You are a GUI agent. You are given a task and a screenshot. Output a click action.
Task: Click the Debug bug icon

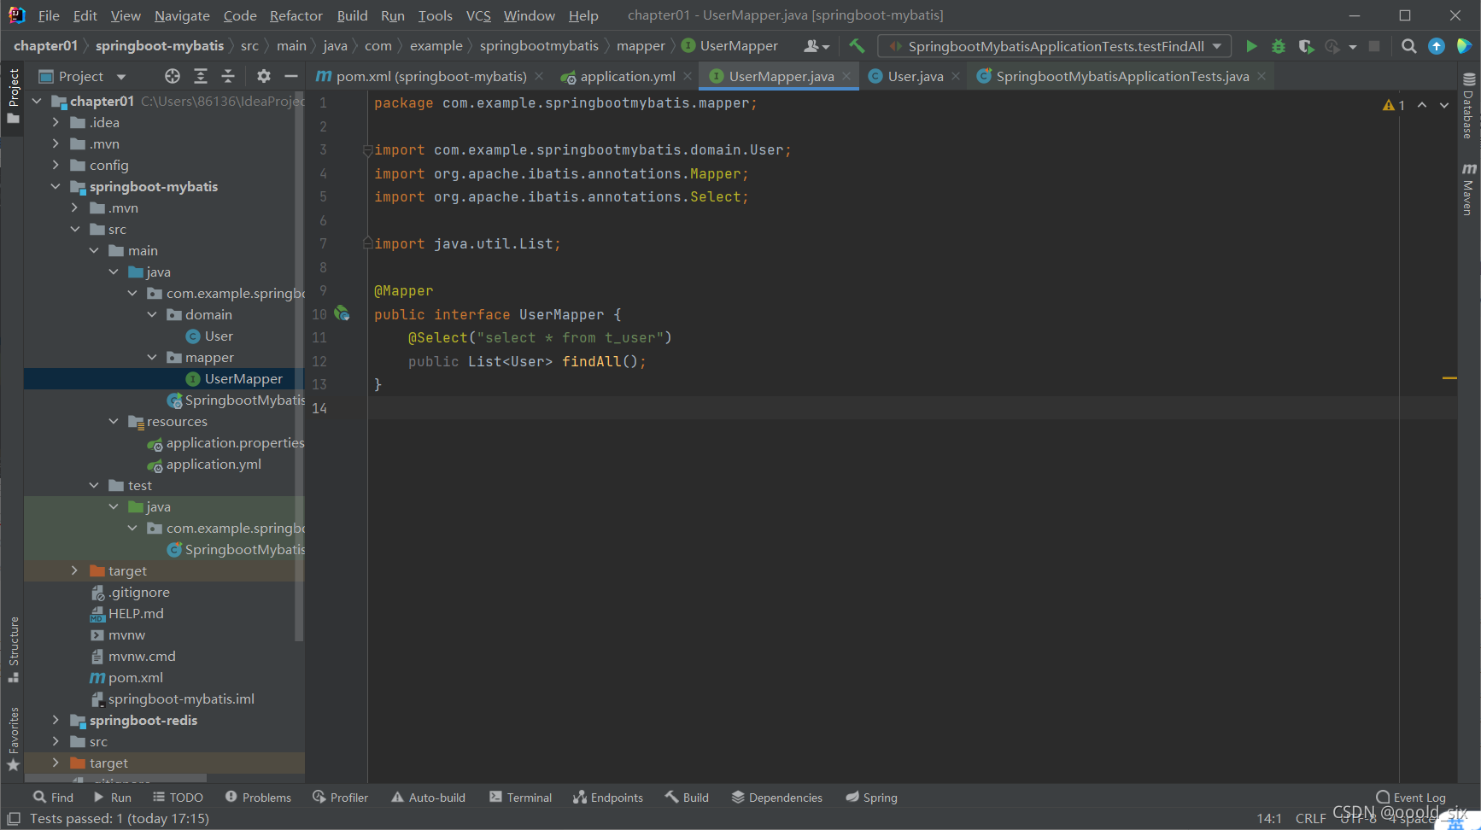click(x=1279, y=46)
